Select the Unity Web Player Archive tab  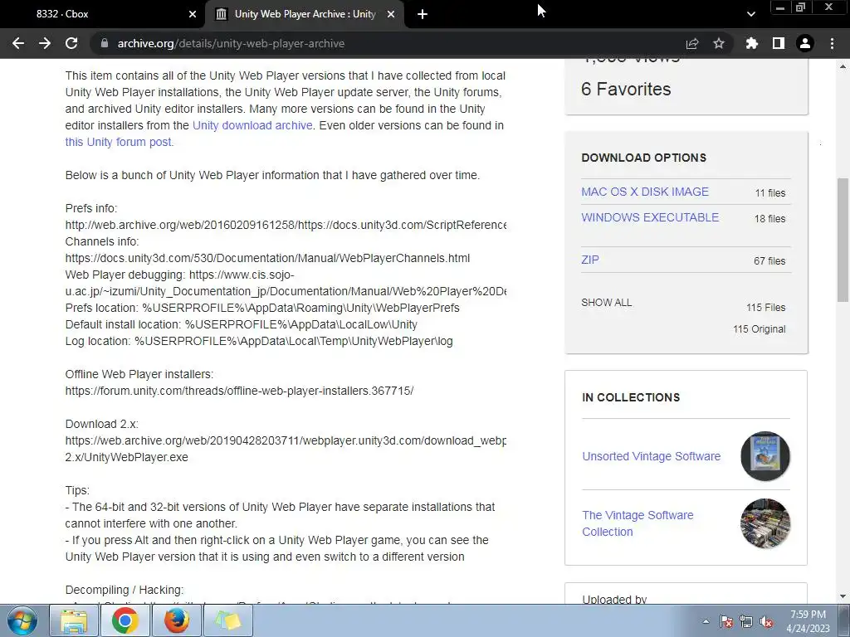(x=305, y=14)
